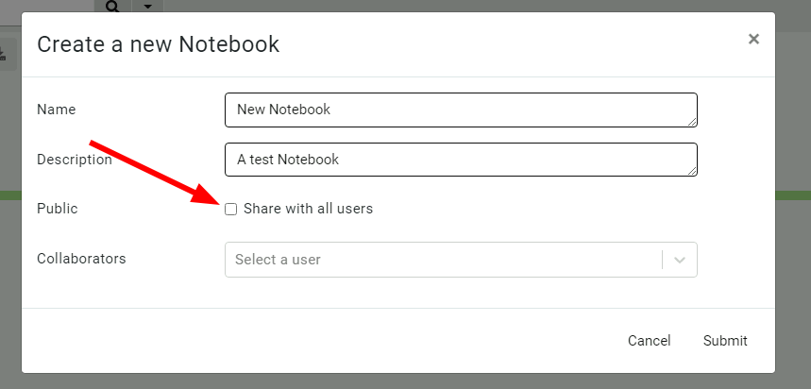
Task: Click the download icon at left edge
Action: click(x=3, y=55)
